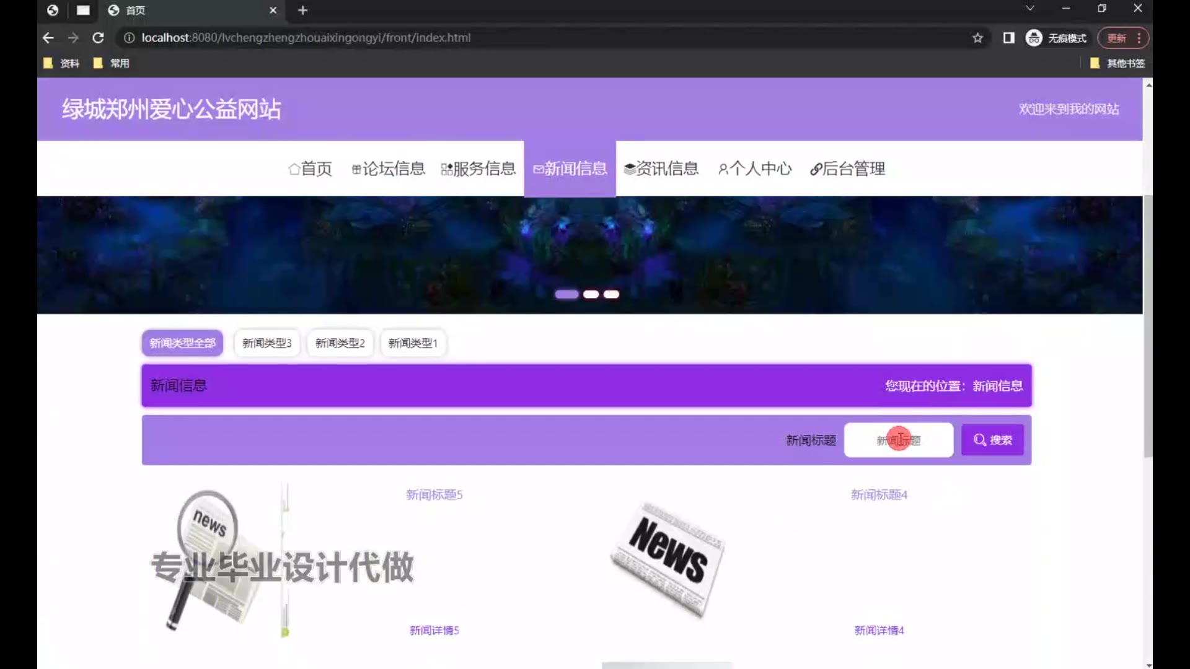Expand the tab search dropdown arrow
Image resolution: width=1190 pixels, height=669 pixels.
(x=1029, y=8)
